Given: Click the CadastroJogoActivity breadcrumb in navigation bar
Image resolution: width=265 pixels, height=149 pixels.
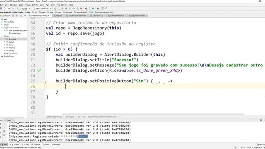Looking at the screenshot, I should click(104, 12).
